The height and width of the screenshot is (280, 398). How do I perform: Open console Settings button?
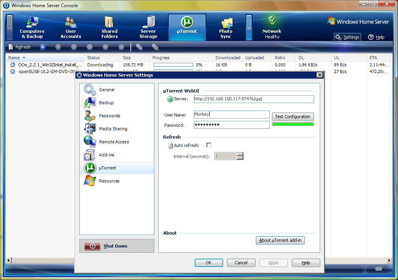[x=347, y=37]
